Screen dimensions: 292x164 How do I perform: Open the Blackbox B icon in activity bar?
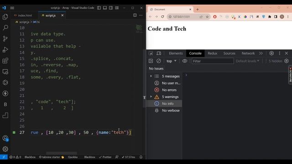click(5, 104)
